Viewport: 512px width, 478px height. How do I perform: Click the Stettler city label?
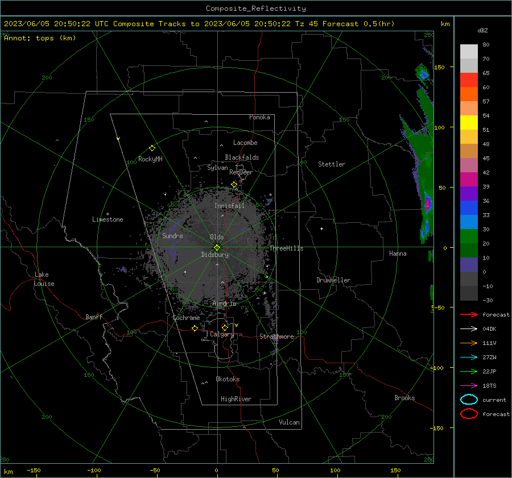pos(332,164)
